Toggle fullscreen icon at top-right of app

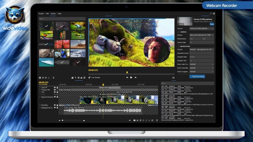214,14
